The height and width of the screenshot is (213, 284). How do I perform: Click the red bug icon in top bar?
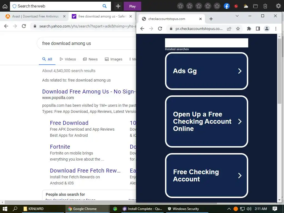[236, 6]
